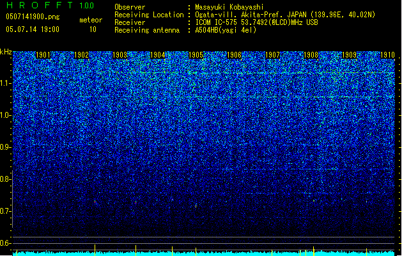
Task: Click observer name Masayuki Kobayashi
Action: pos(229,7)
